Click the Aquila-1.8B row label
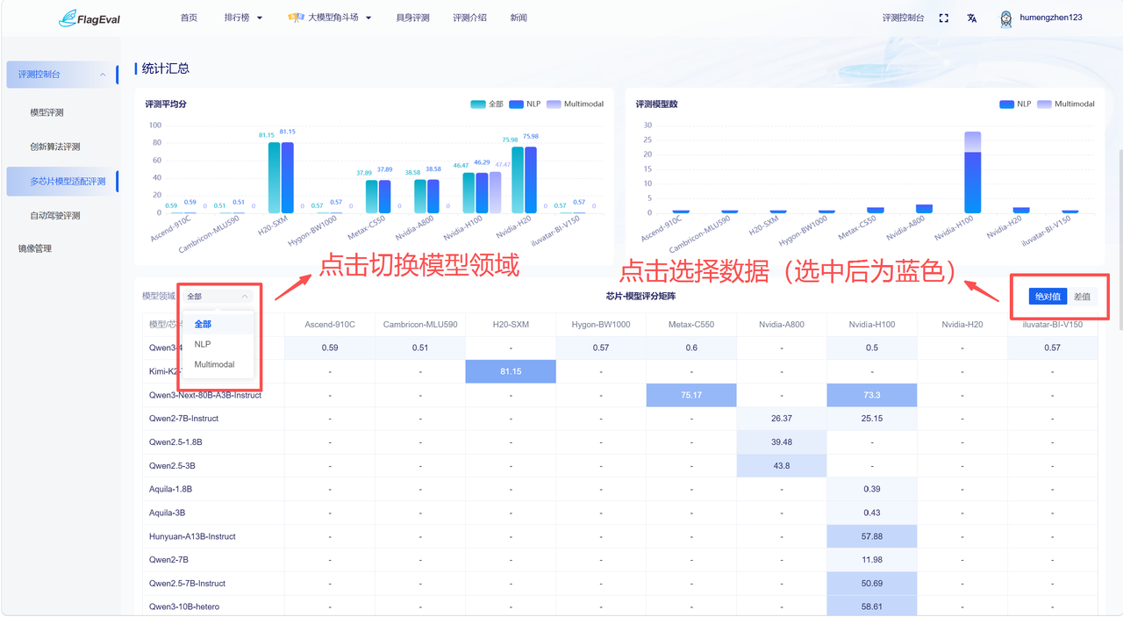 [171, 489]
